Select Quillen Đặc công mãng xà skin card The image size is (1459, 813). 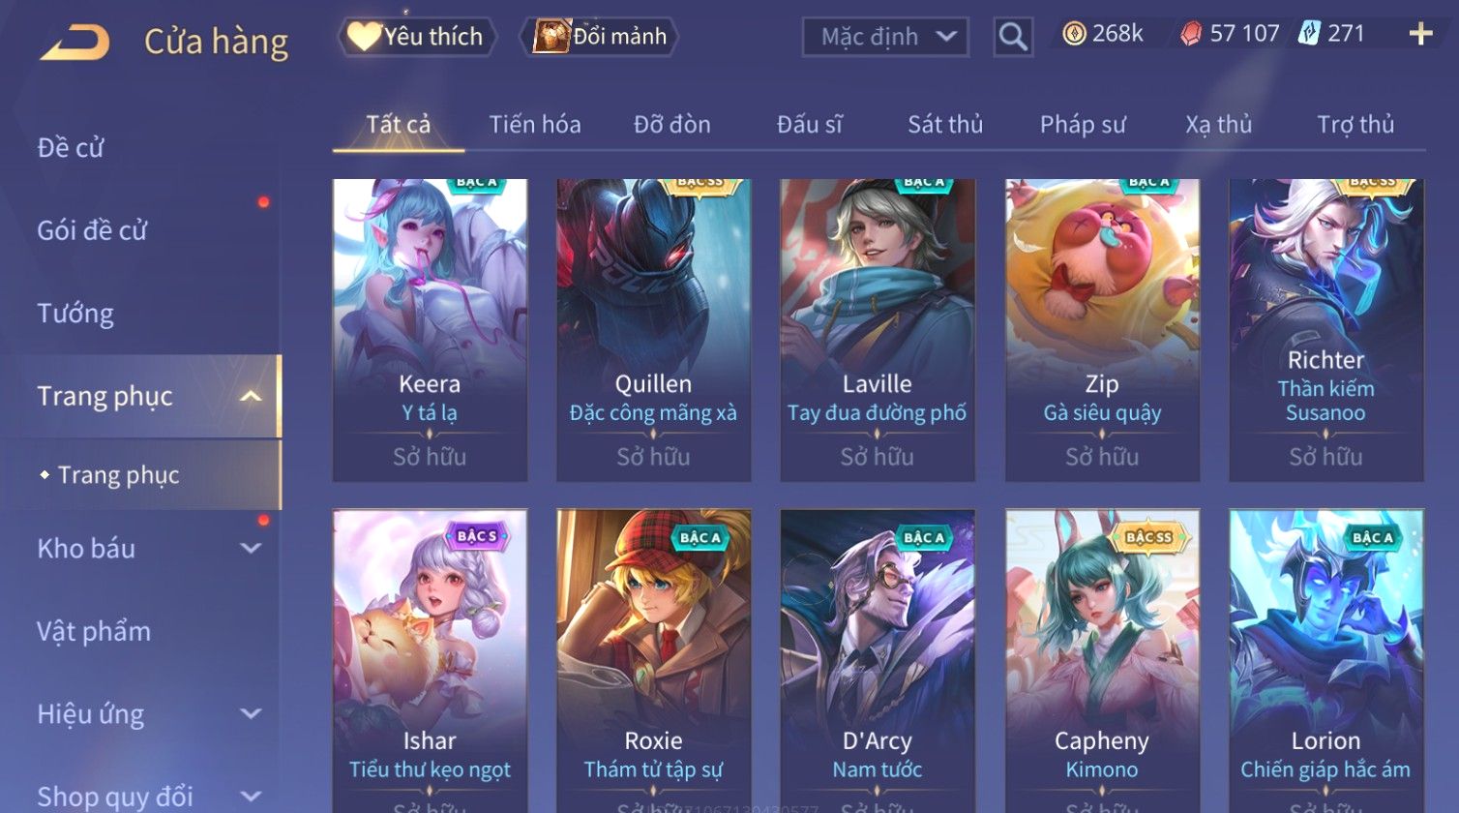pyautogui.click(x=654, y=330)
